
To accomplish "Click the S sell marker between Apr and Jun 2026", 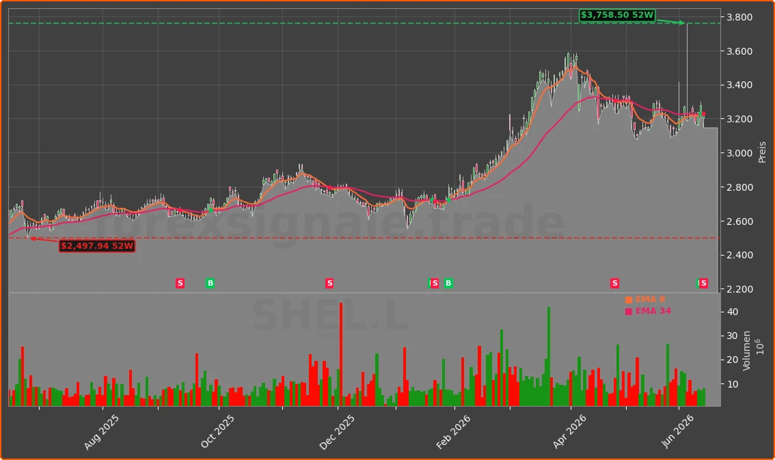I will tap(614, 283).
